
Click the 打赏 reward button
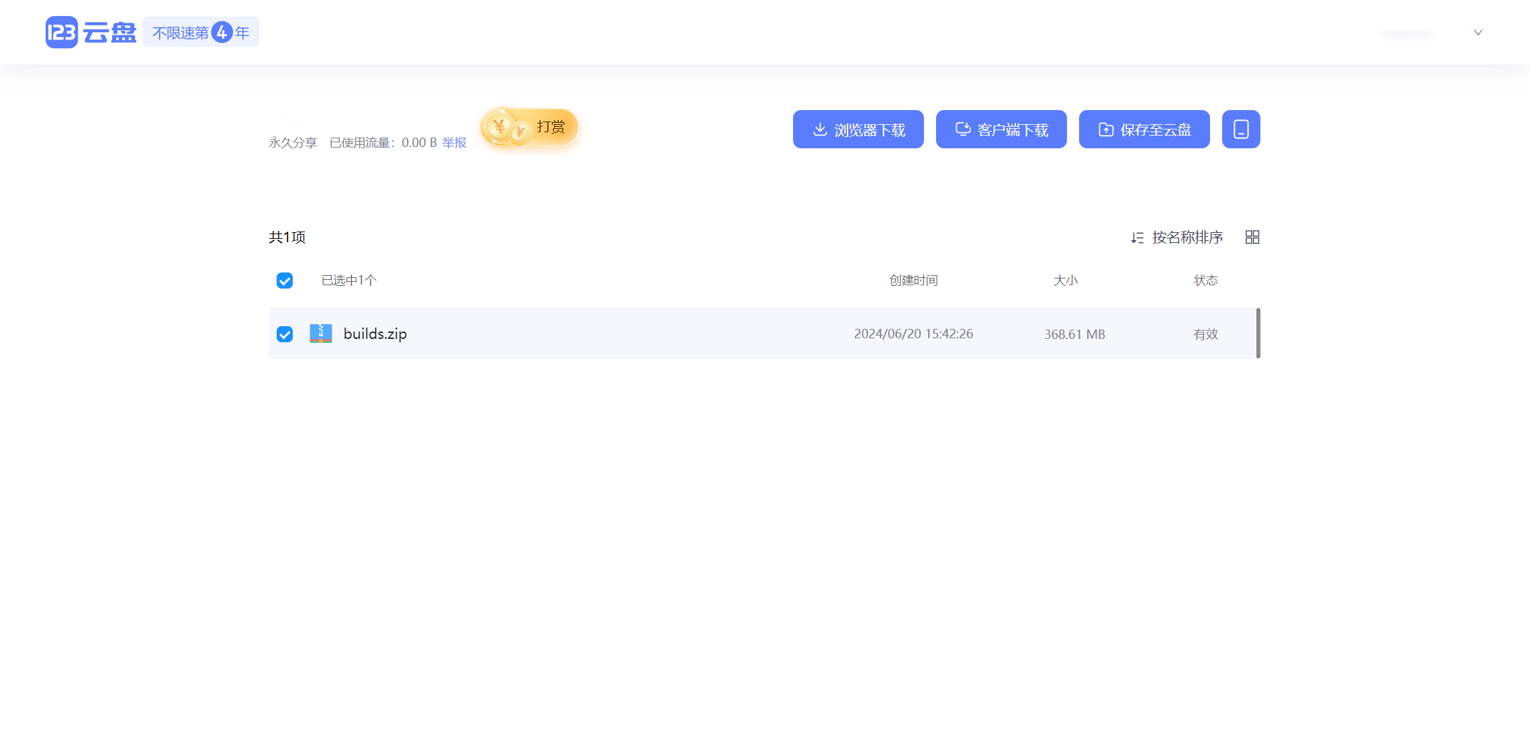[x=530, y=127]
